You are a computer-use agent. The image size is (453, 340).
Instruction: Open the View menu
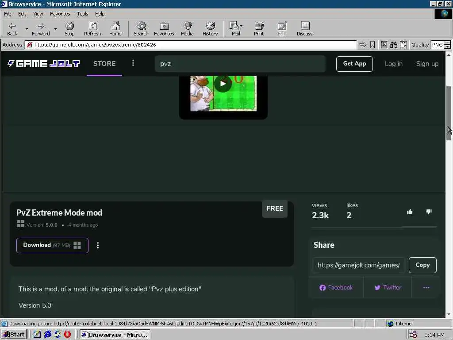tap(38, 14)
